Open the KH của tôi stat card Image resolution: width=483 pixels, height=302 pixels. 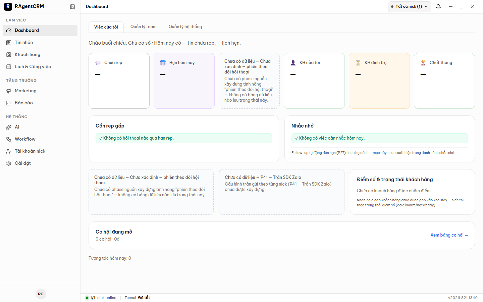tap(314, 81)
